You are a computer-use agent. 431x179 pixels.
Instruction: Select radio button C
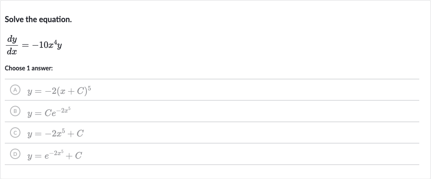pyautogui.click(x=15, y=133)
